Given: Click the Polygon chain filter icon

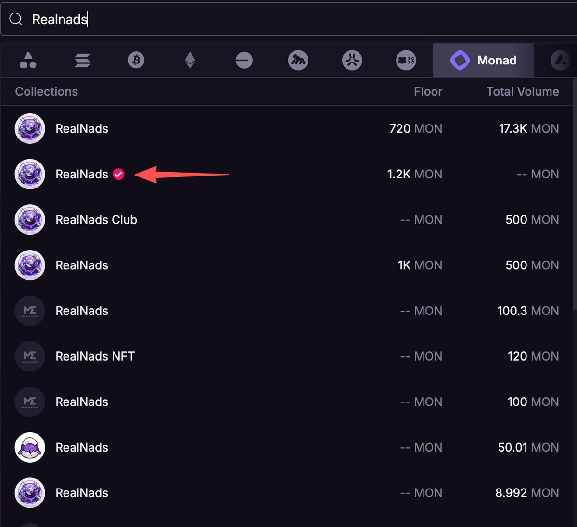Looking at the screenshot, I should pos(244,60).
